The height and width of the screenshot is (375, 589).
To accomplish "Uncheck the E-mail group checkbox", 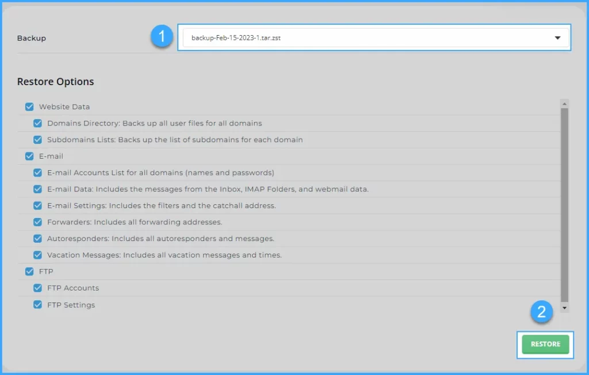I will pyautogui.click(x=29, y=156).
